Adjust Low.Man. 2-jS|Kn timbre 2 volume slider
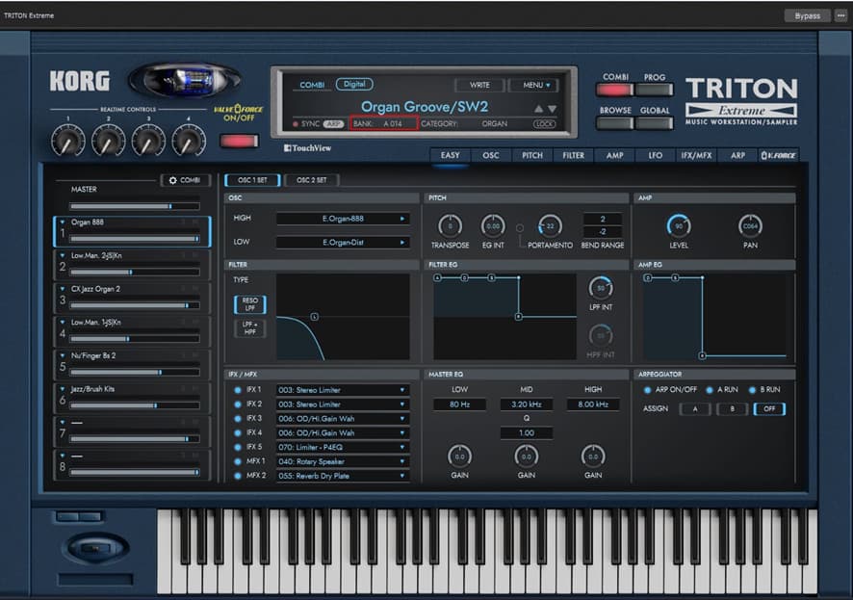 point(135,272)
